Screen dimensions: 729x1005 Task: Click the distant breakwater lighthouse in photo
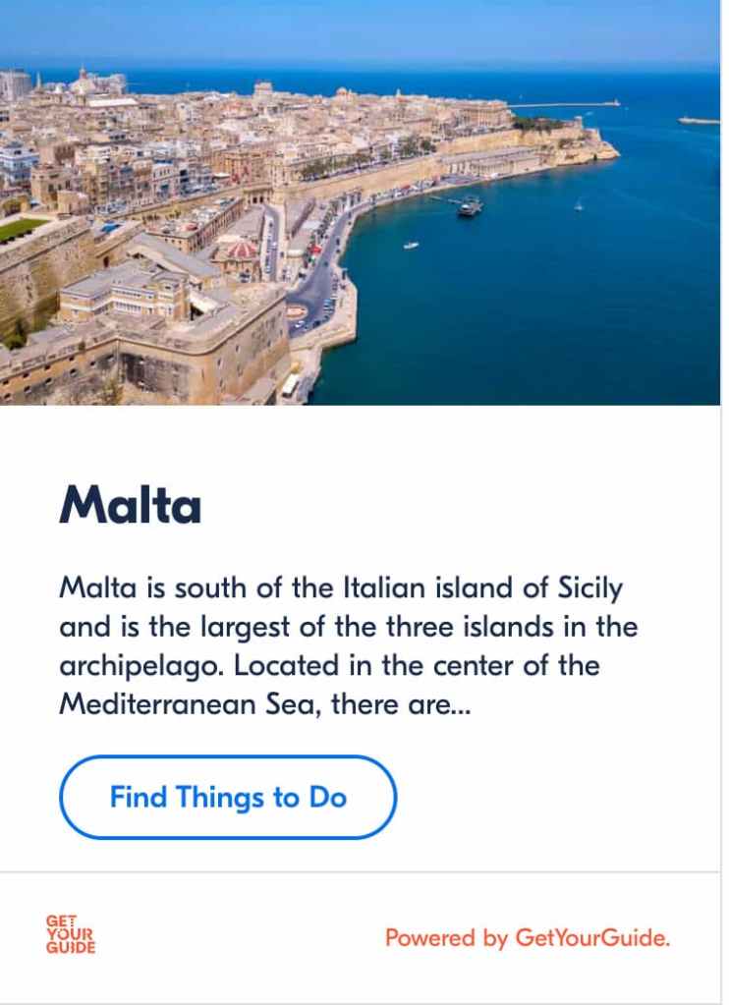tap(616, 101)
